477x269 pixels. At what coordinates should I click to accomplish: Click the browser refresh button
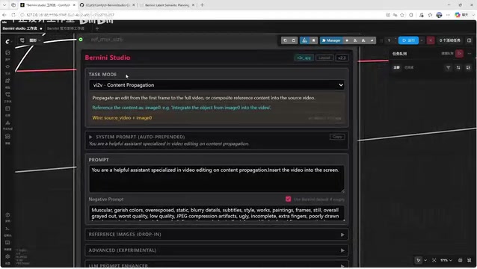click(x=13, y=15)
